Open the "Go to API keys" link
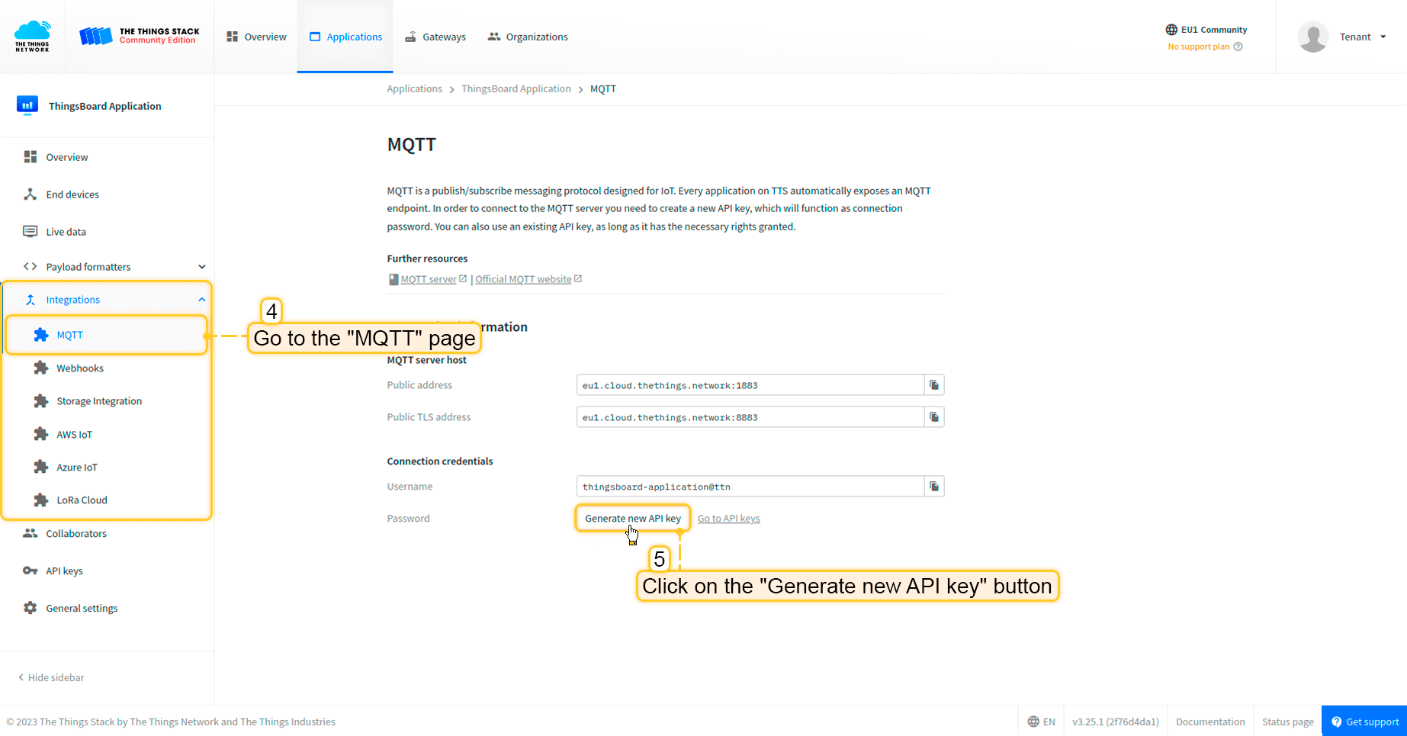The height and width of the screenshot is (736, 1407). coord(728,518)
